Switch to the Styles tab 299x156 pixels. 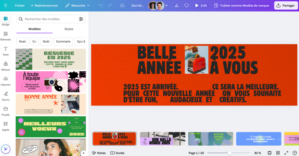(69, 29)
